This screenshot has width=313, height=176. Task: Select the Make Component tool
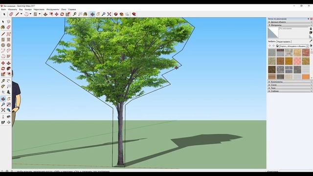click(9, 22)
